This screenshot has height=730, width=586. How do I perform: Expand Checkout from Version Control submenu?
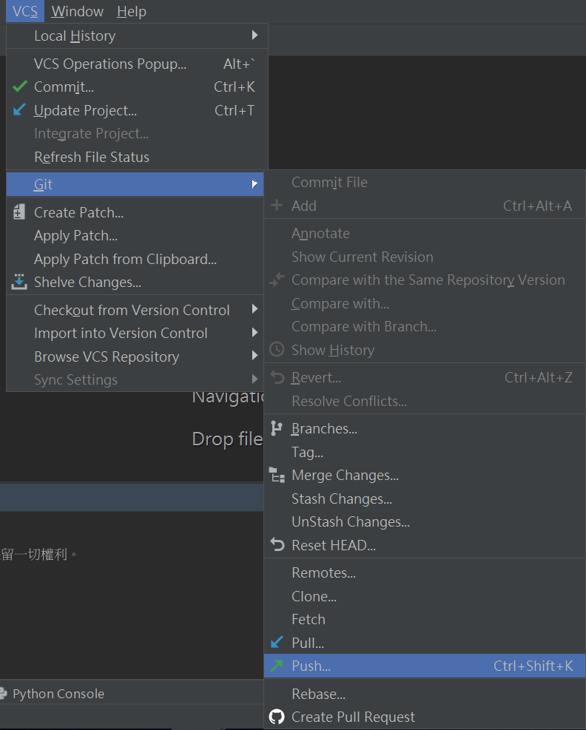pos(255,310)
